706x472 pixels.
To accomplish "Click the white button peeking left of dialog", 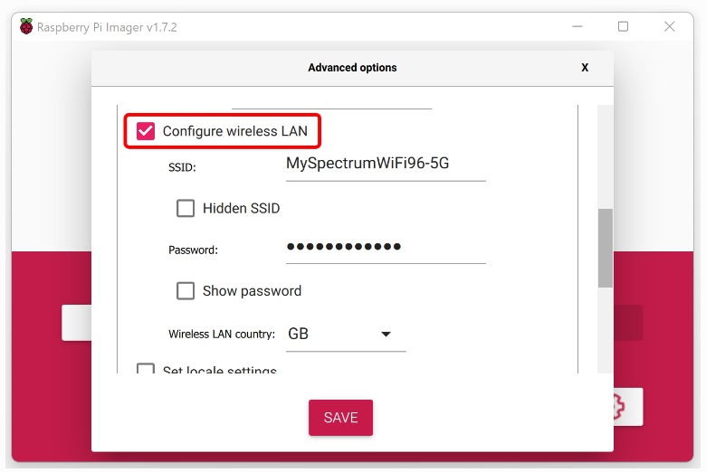I will (x=76, y=323).
